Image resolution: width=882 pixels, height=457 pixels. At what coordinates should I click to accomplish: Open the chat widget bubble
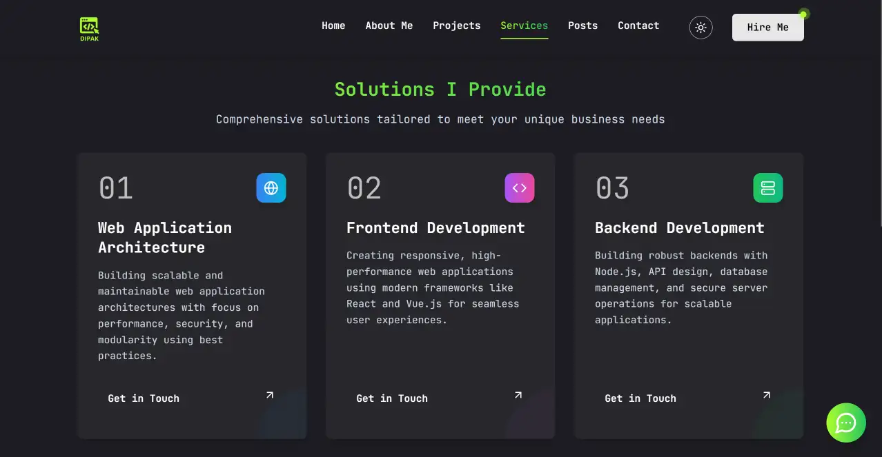(846, 423)
